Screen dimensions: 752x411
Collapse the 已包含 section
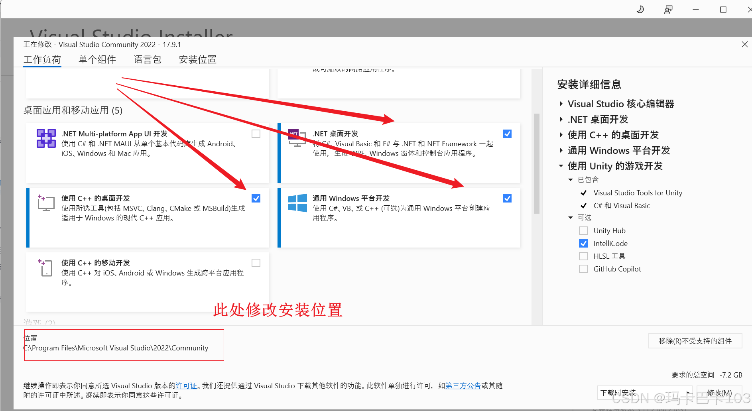click(571, 180)
